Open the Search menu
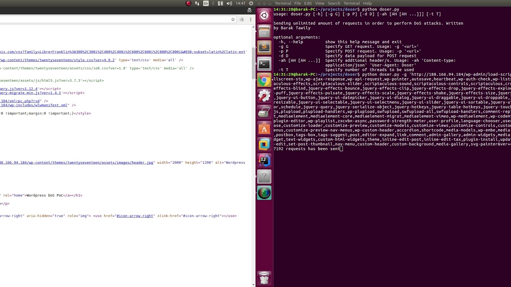 (x=334, y=3)
